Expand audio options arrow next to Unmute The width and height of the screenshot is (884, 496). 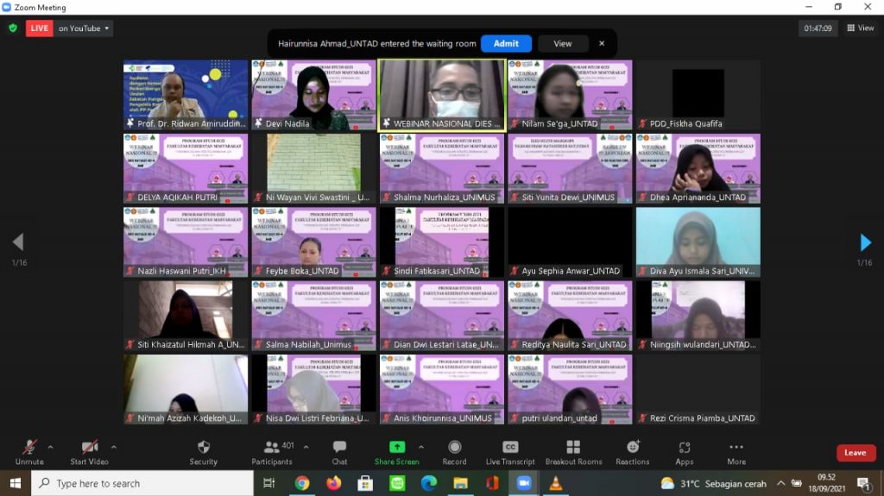point(50,447)
